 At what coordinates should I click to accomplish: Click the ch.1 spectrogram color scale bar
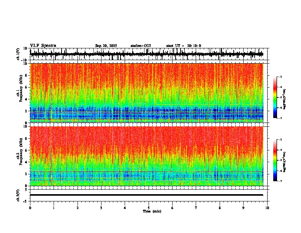275,97
